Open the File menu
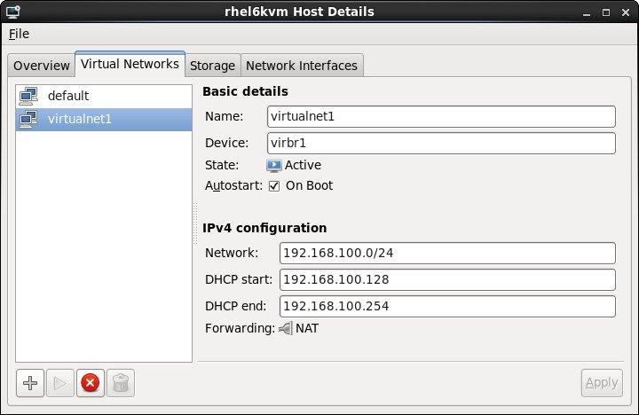Viewport: 639px width, 415px height. [x=20, y=34]
